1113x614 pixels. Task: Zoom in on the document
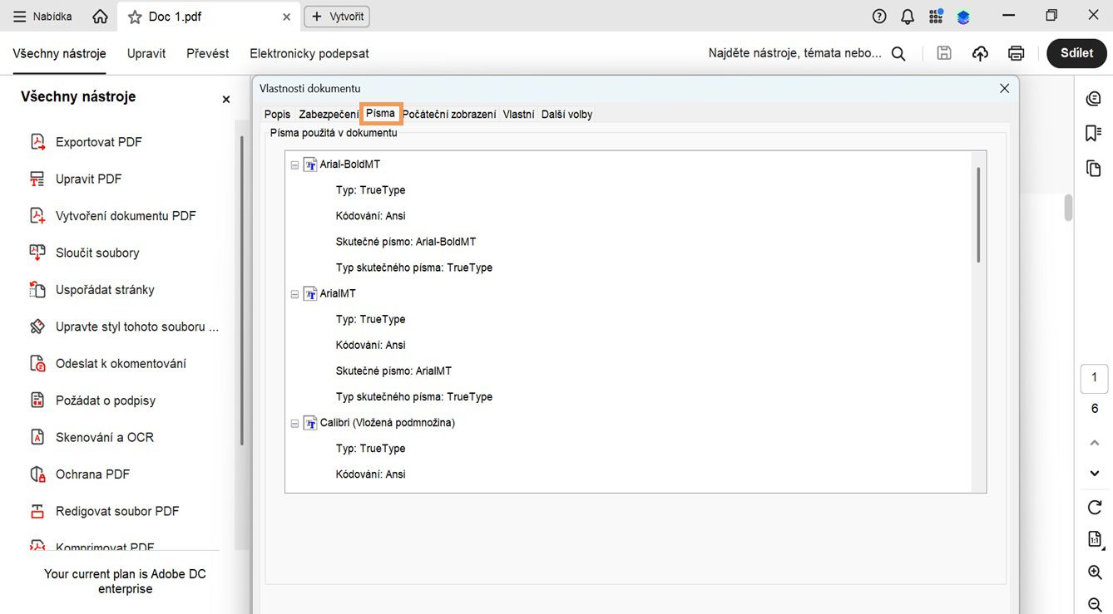coord(1095,572)
